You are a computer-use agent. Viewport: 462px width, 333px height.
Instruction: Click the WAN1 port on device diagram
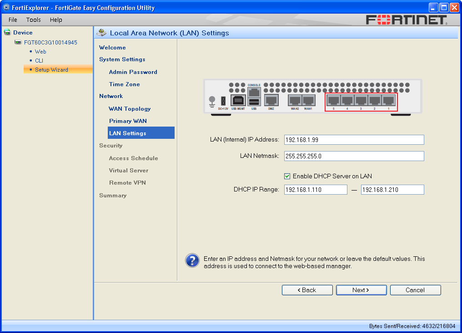coord(308,100)
